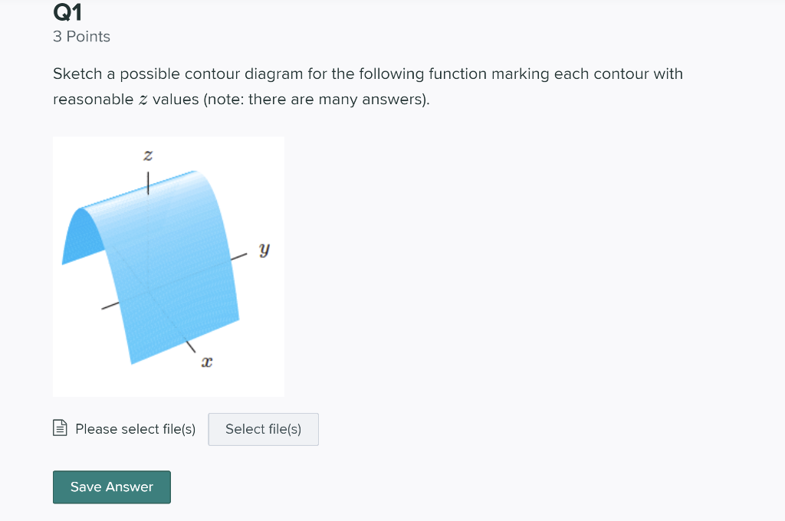Screen dimensions: 785x521
Task: Click the italic z in question text
Action: 143,100
